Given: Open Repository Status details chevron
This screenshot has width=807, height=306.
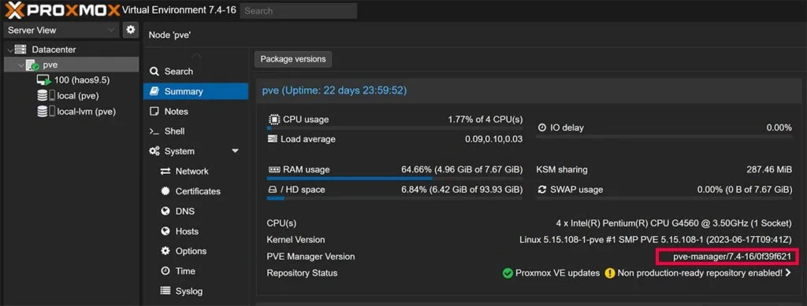Looking at the screenshot, I should point(788,273).
